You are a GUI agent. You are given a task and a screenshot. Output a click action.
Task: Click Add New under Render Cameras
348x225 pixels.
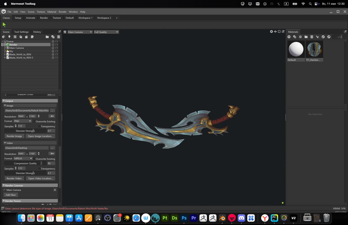tap(11, 195)
